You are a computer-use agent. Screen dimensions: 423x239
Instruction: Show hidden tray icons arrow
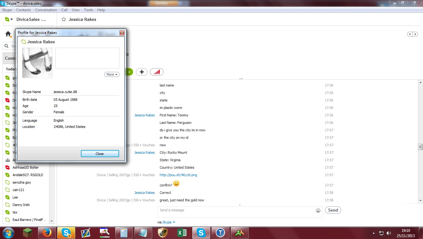[374, 233]
